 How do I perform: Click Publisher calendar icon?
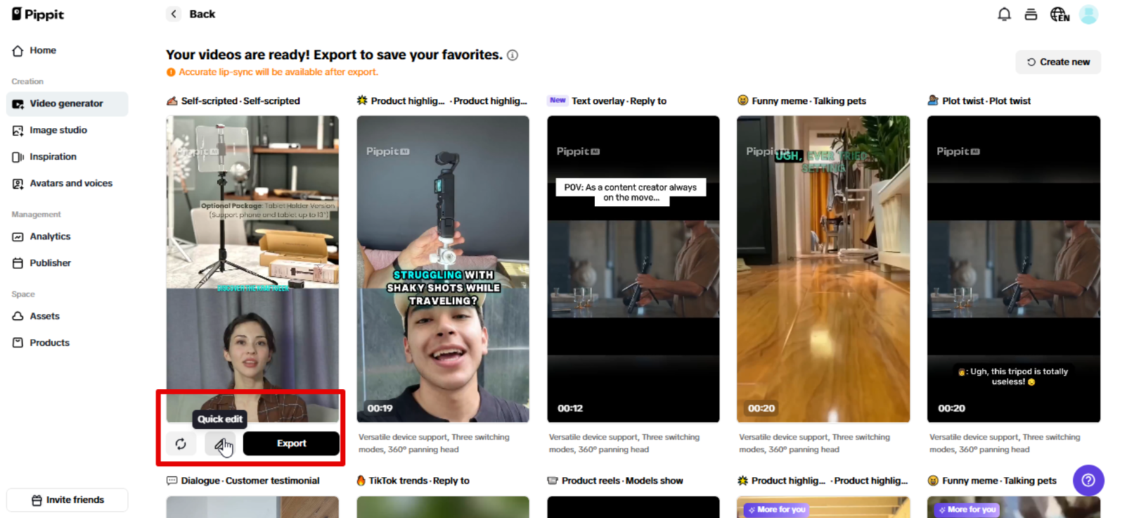[18, 263]
